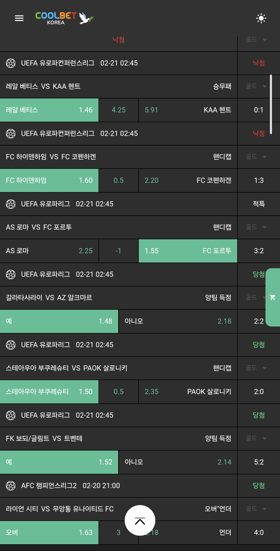Open 스테아우아 부쿠레슈티 VS PAOK 살로니키 match row
Image resolution: width=280 pixels, height=551 pixels.
pyautogui.click(x=118, y=368)
